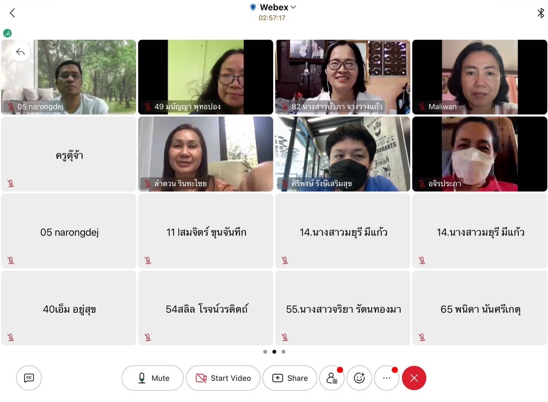The image size is (548, 402).
Task: End the meeting with red X button
Action: coord(414,378)
